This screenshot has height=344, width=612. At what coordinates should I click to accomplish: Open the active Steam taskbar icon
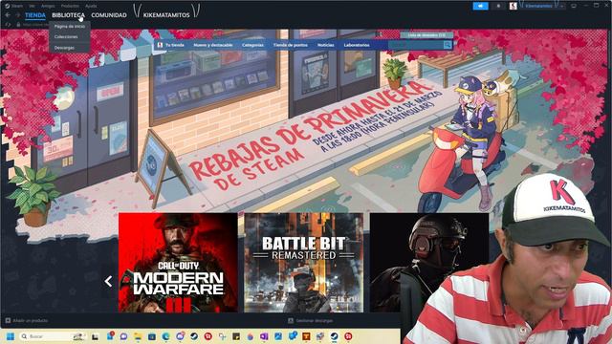334,336
